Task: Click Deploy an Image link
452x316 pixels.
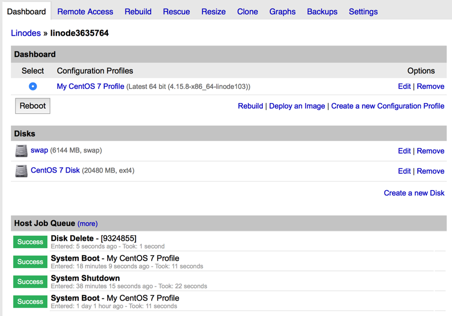Action: click(297, 106)
